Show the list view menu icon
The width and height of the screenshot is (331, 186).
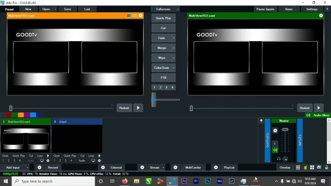tap(298, 168)
